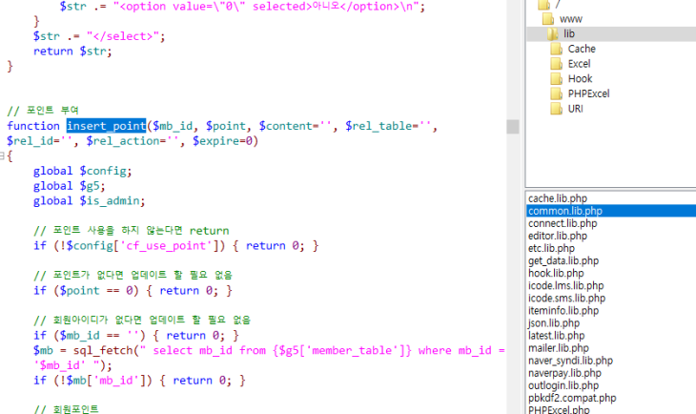Open mailer.lib.php file
696x414 pixels.
pyautogui.click(x=559, y=347)
